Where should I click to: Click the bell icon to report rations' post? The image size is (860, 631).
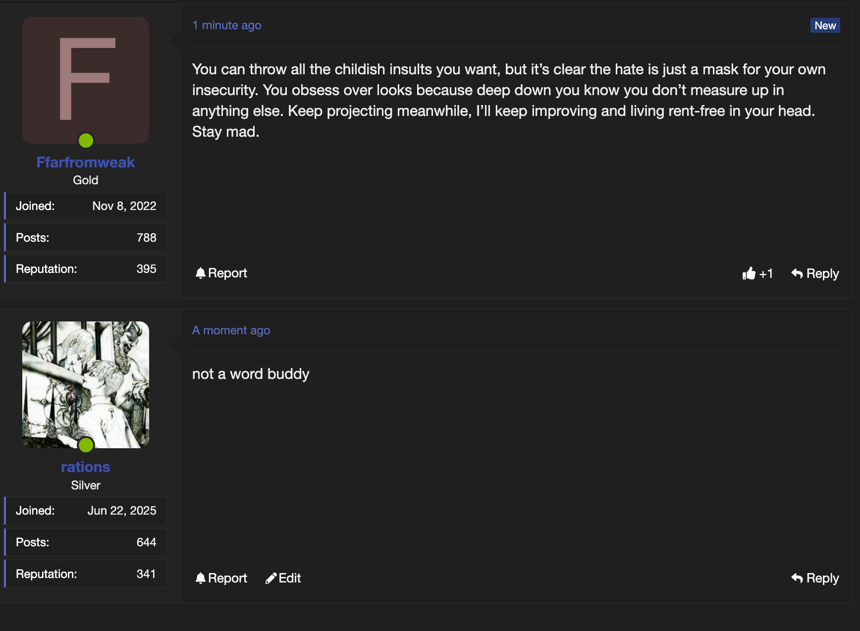(x=200, y=578)
